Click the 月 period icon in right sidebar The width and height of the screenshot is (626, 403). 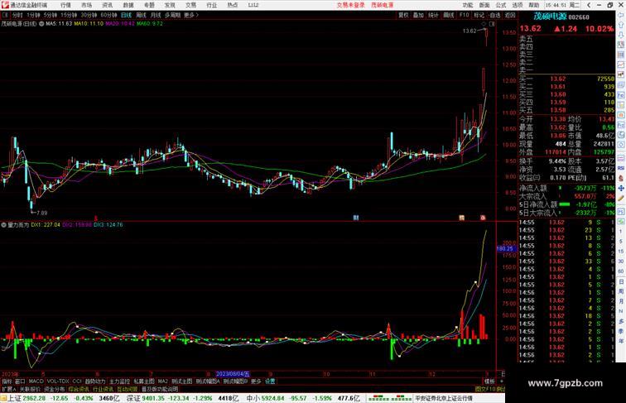[x=621, y=302]
